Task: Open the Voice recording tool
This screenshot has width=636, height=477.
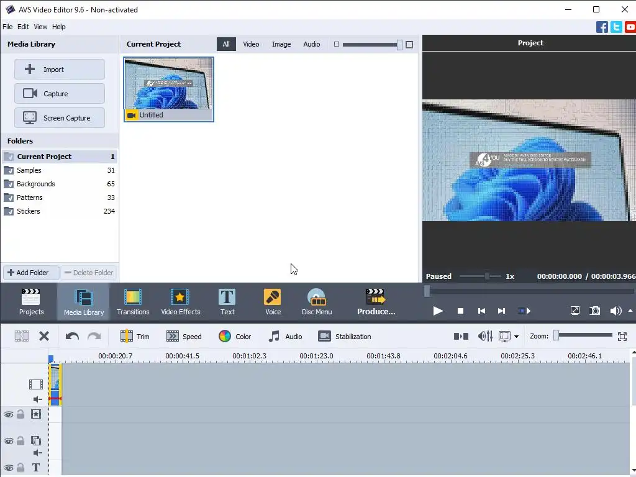Action: (273, 302)
